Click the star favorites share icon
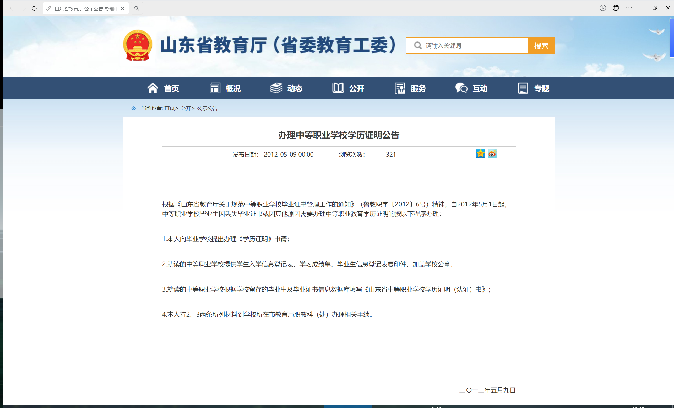Viewport: 674px width, 408px height. pos(480,153)
